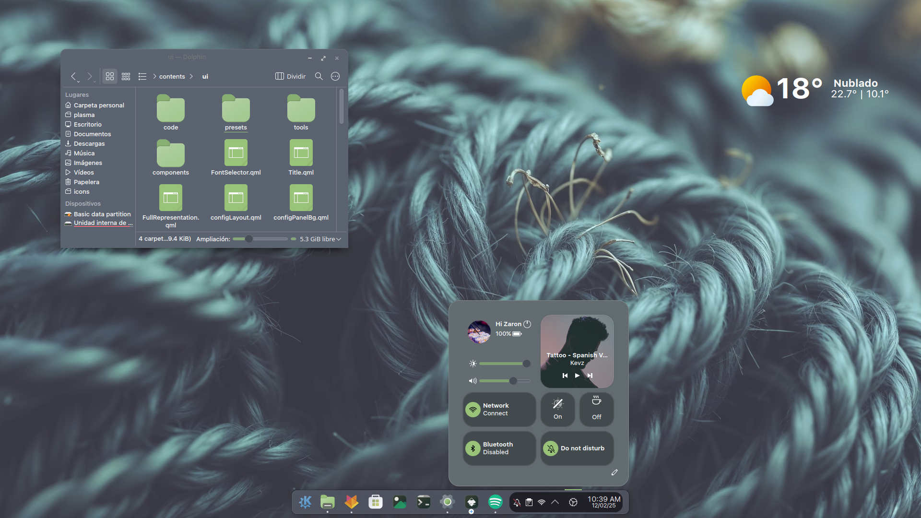
Task: Open Imágenes in Places sidebar
Action: coord(98,163)
